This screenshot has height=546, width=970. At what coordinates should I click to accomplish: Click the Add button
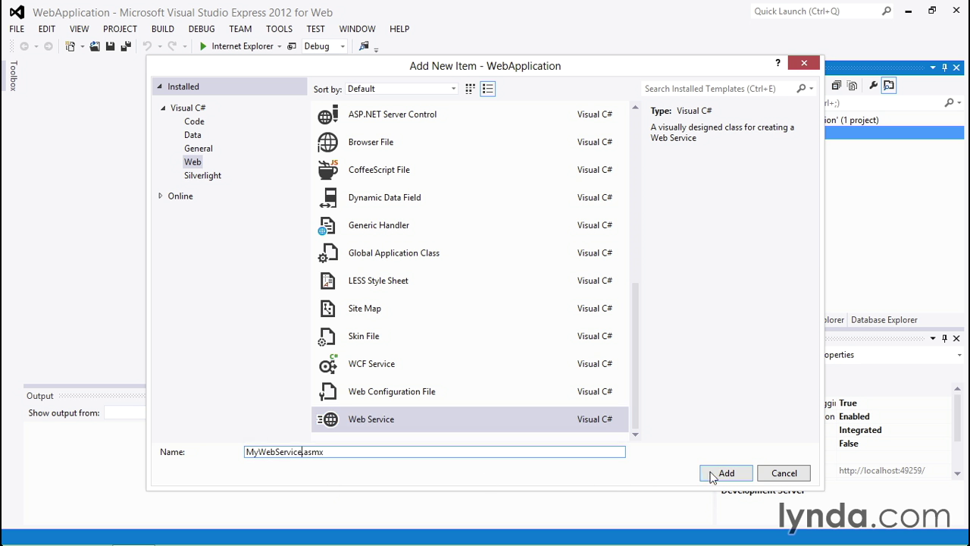click(x=726, y=473)
